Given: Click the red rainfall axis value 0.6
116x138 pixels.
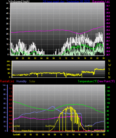Looking at the screenshot, I should [x=10, y=108].
